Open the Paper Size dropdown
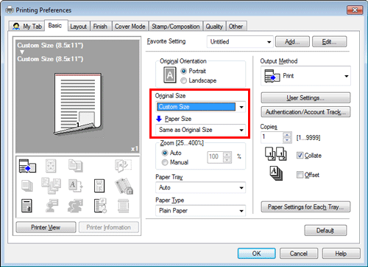This screenshot has width=368, height=267. click(x=200, y=130)
